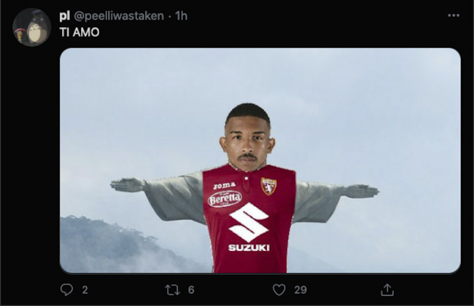Click the "1h" tweet timestamp
The height and width of the screenshot is (306, 474).
point(181,16)
